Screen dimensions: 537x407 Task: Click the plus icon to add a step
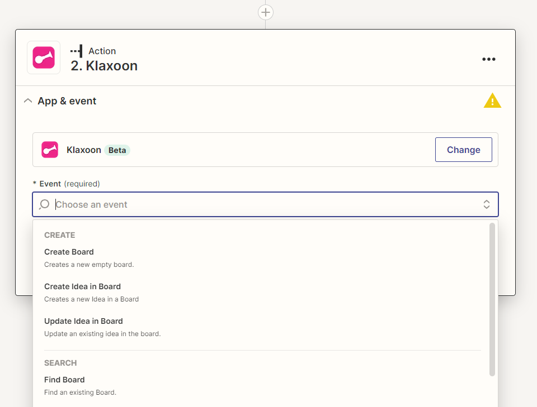coord(265,12)
